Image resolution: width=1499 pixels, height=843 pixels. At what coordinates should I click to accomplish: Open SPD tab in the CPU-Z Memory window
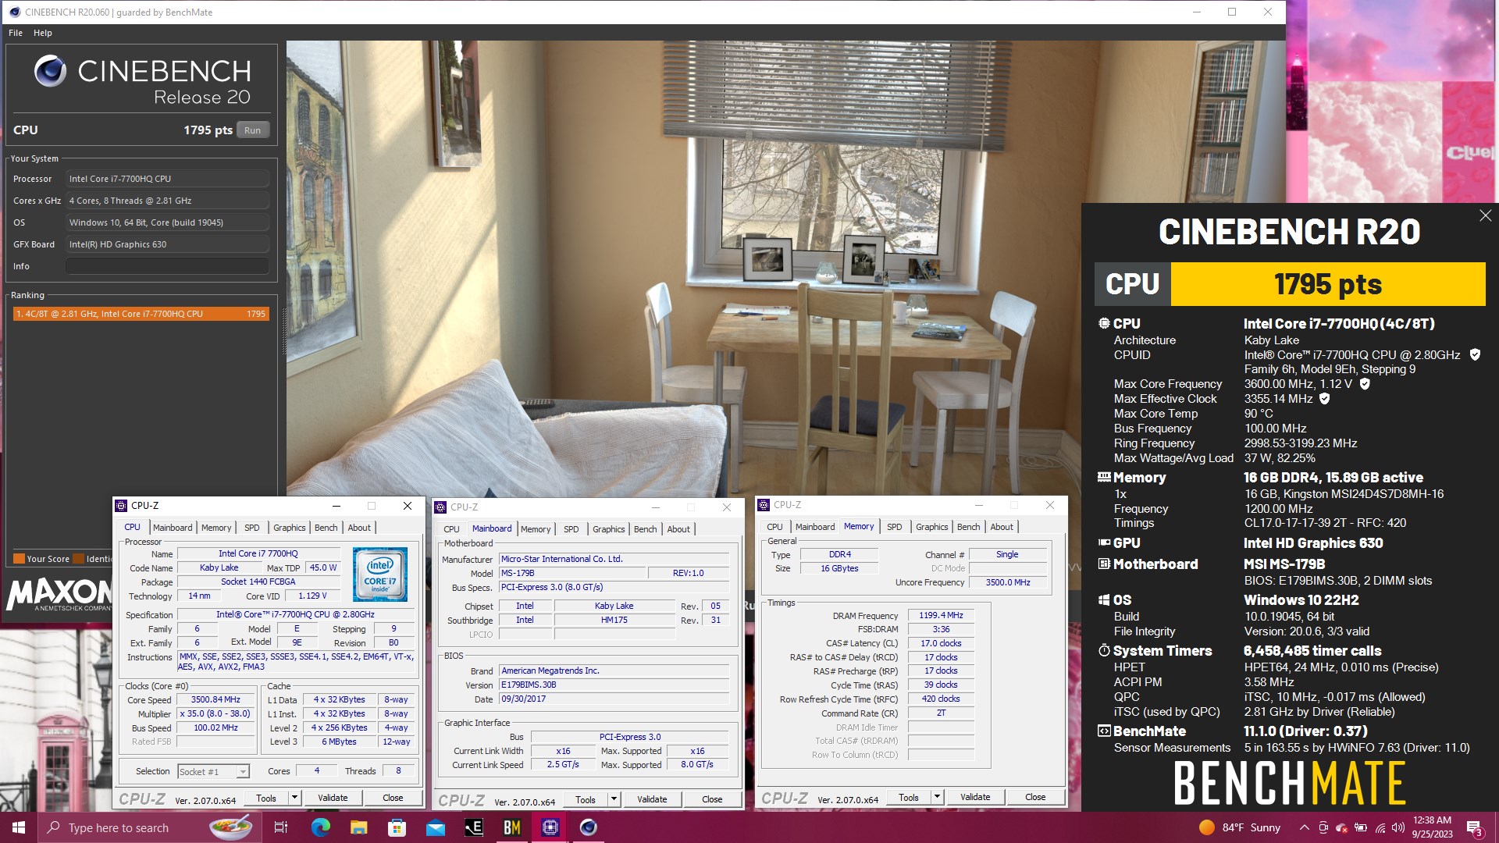click(x=894, y=527)
